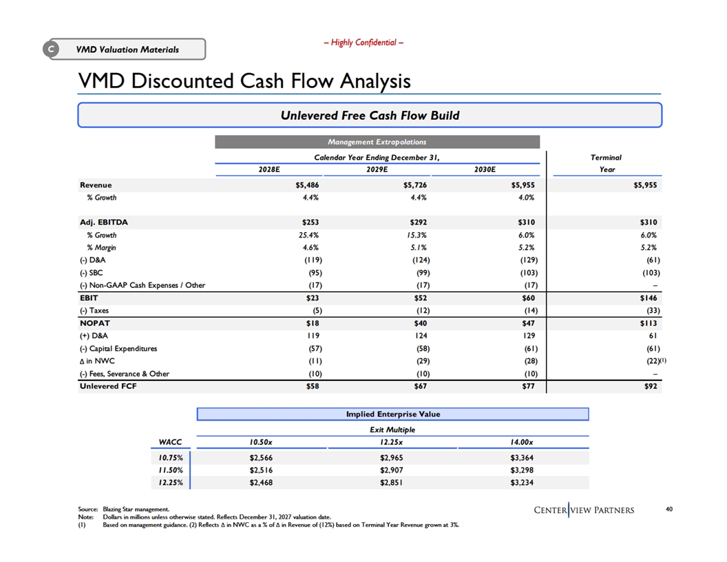This screenshot has width=727, height=562.
Task: Click the 2030E column header
Action: (484, 169)
